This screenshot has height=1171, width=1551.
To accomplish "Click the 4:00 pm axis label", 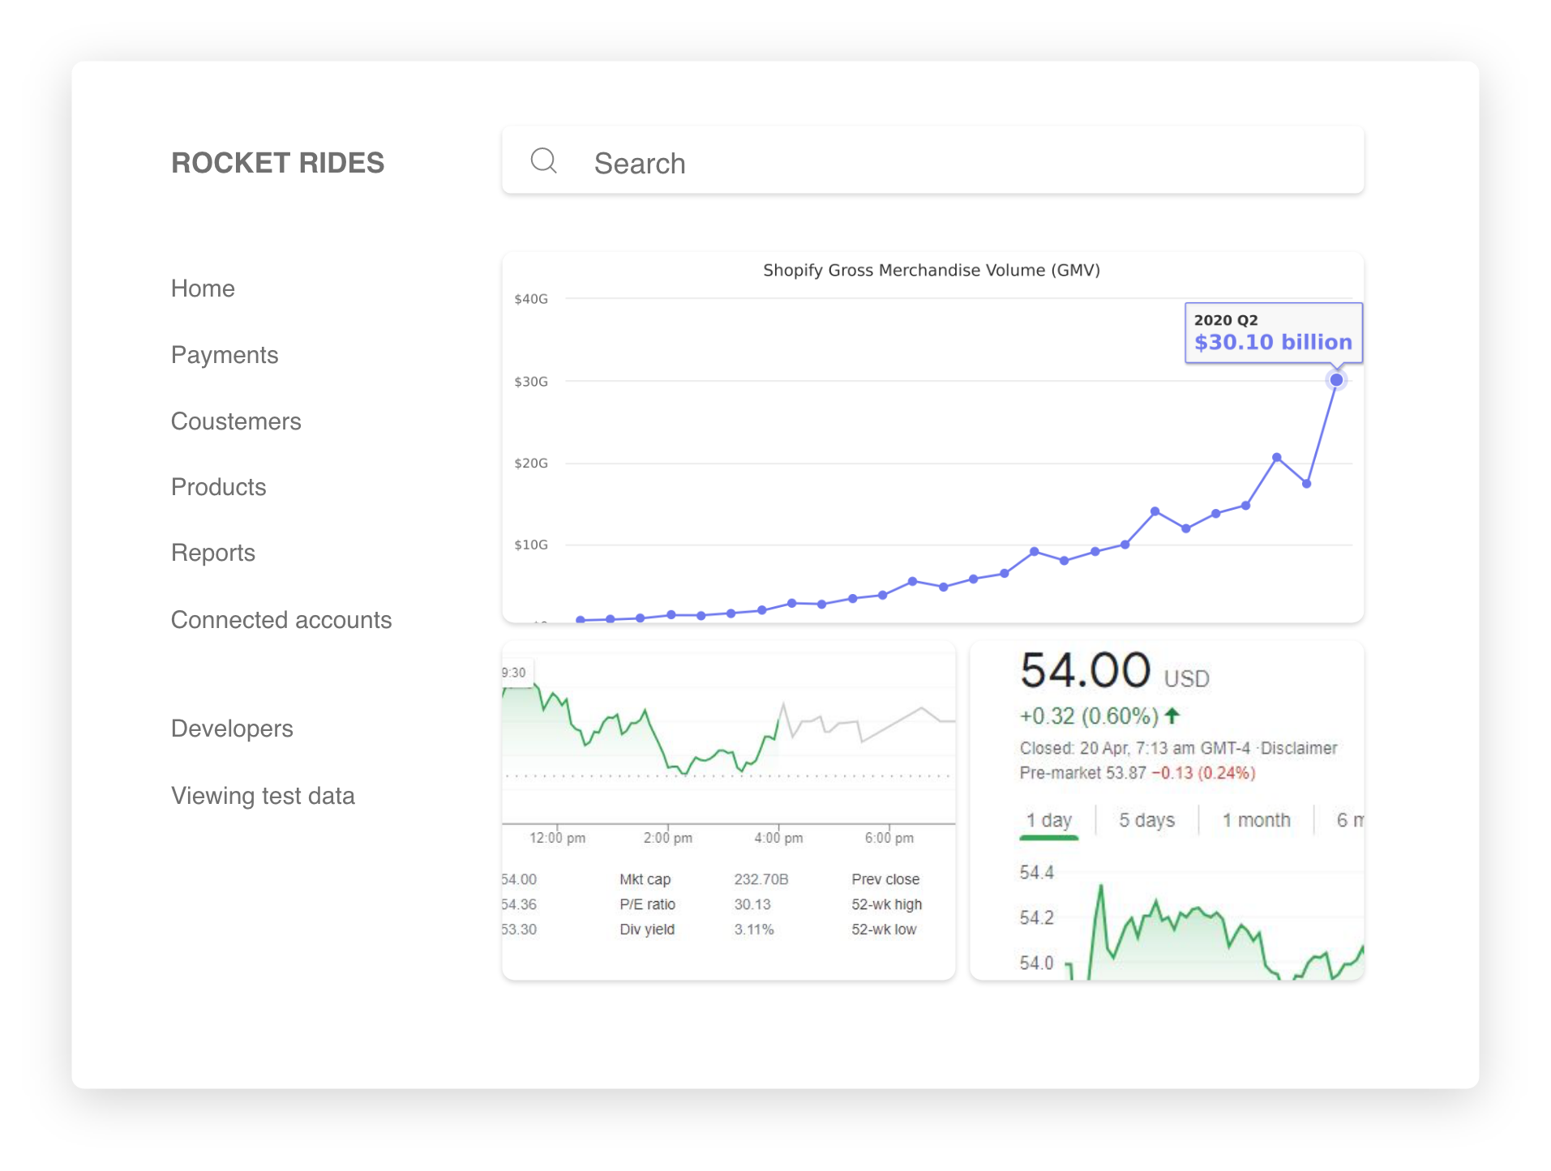I will (778, 838).
